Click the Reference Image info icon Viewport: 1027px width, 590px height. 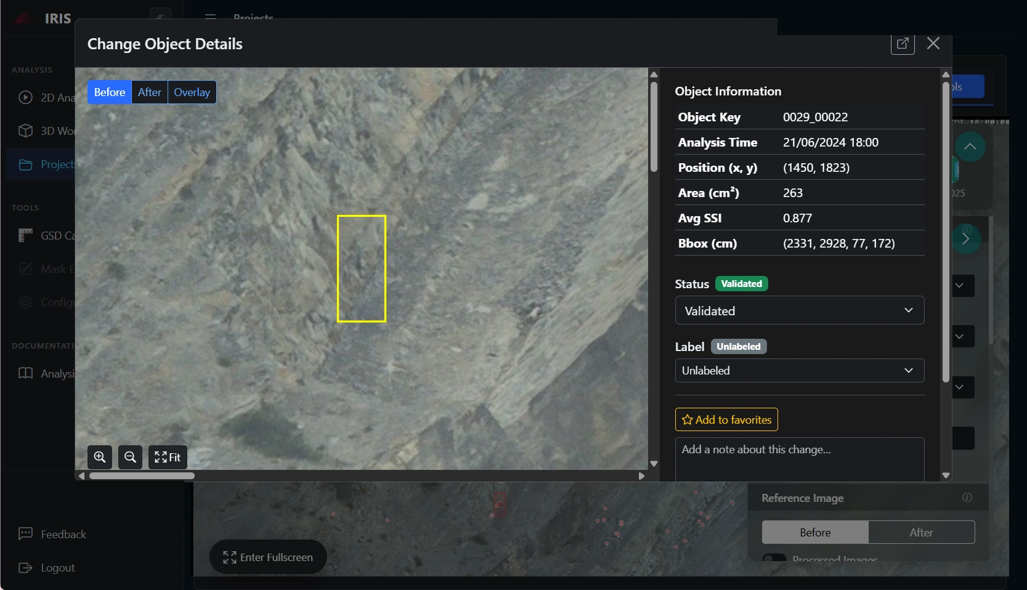(x=967, y=498)
